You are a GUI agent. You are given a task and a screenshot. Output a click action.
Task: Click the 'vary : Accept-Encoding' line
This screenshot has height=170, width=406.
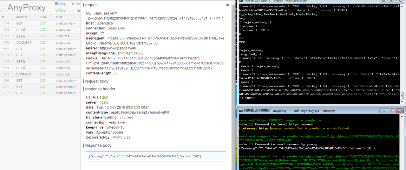pos(104,132)
